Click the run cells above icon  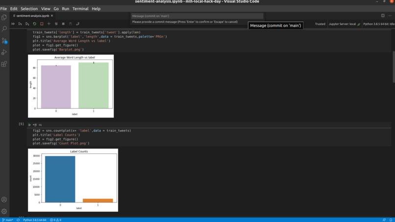[x=20, y=24]
